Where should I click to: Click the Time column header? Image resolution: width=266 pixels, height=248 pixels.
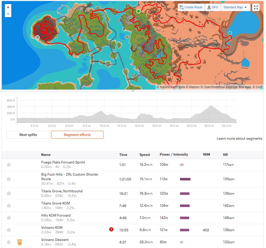(x=123, y=155)
